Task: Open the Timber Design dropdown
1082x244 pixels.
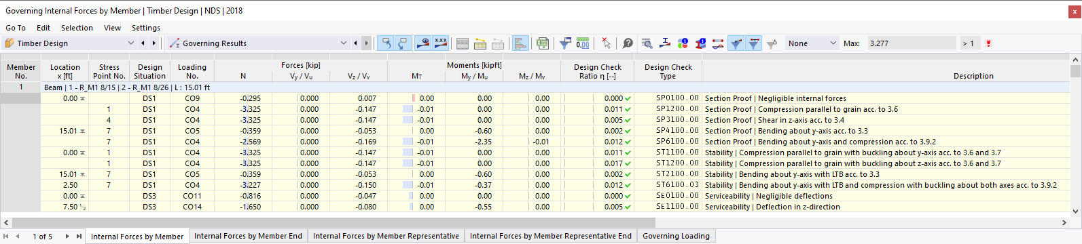Action: coord(69,43)
